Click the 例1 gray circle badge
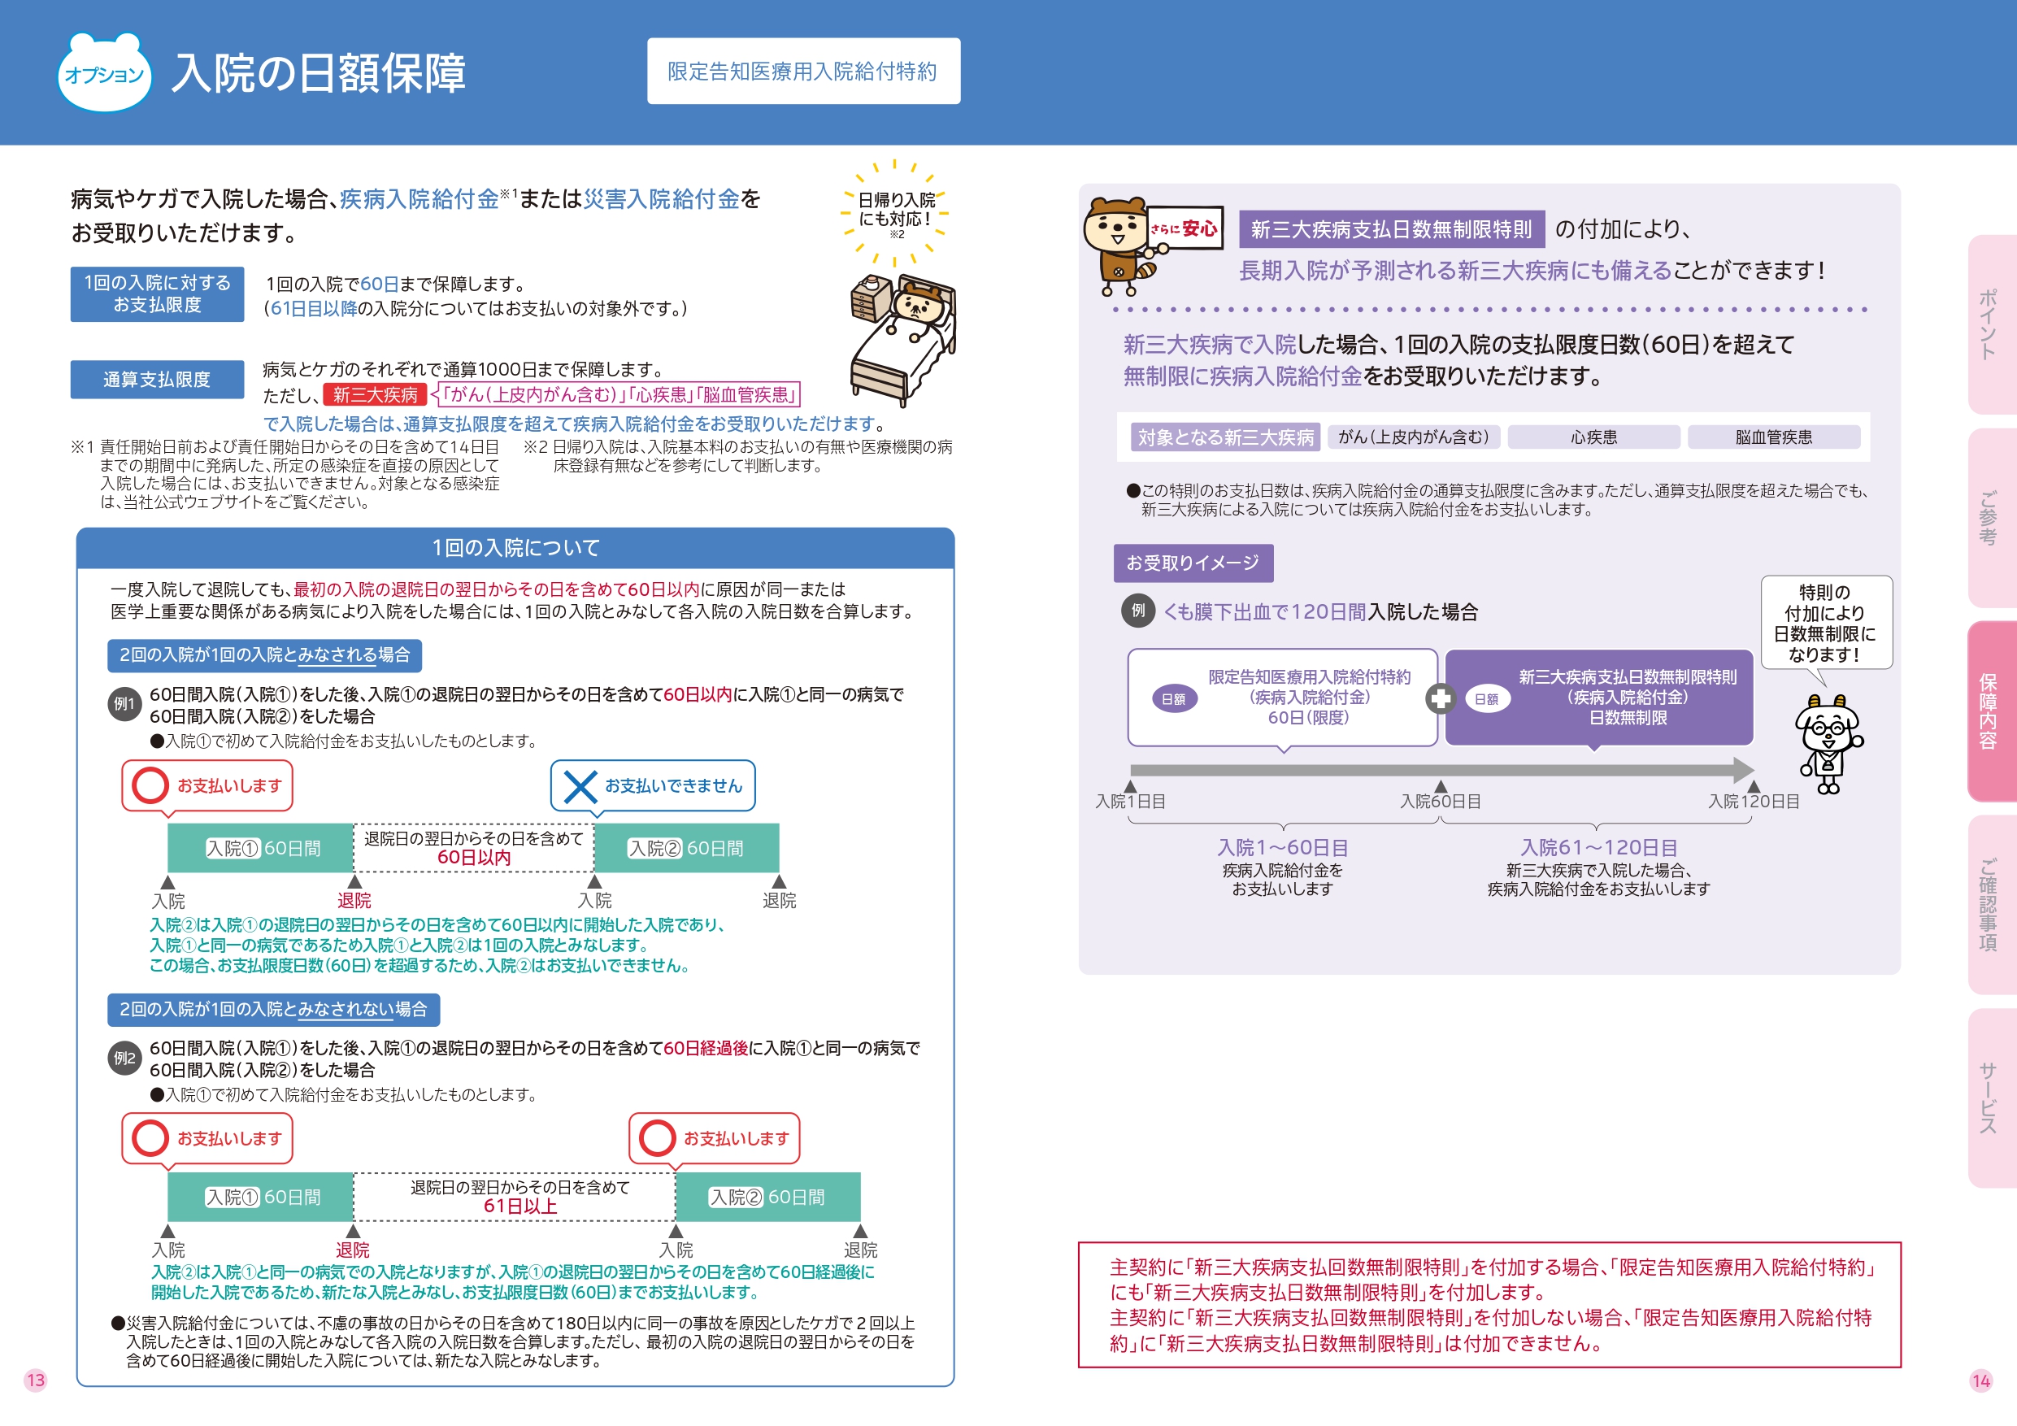 click(x=124, y=705)
